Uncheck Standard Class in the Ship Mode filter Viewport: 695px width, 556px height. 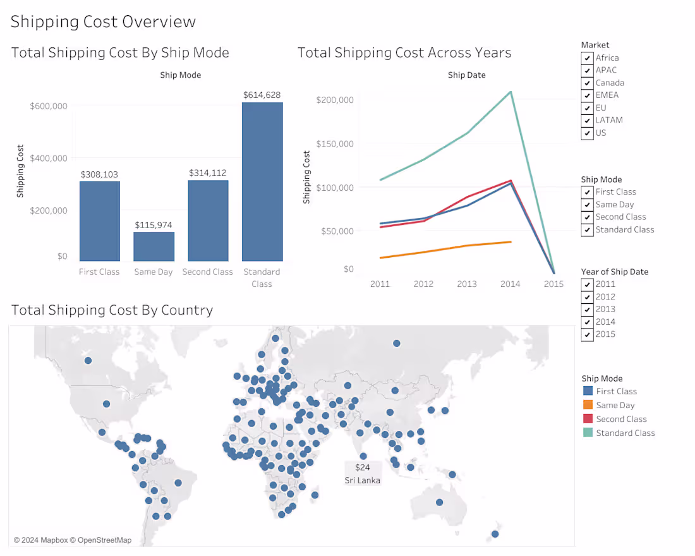(587, 229)
